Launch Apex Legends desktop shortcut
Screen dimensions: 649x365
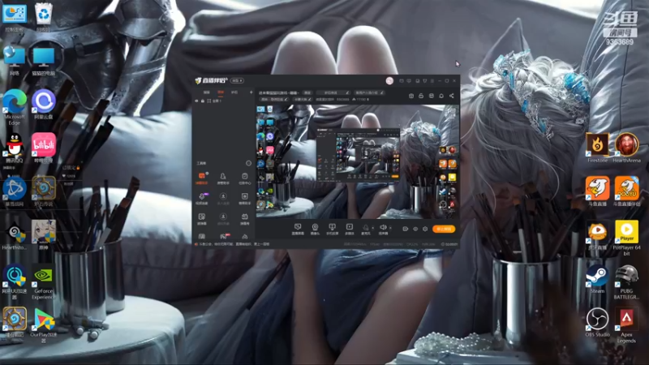(626, 325)
